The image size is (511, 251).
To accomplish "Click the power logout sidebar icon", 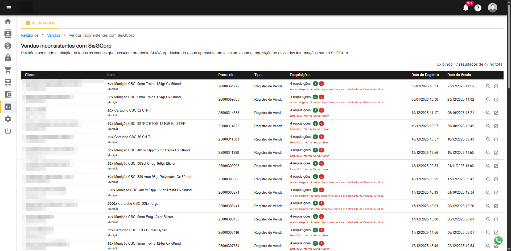I will [8, 131].
